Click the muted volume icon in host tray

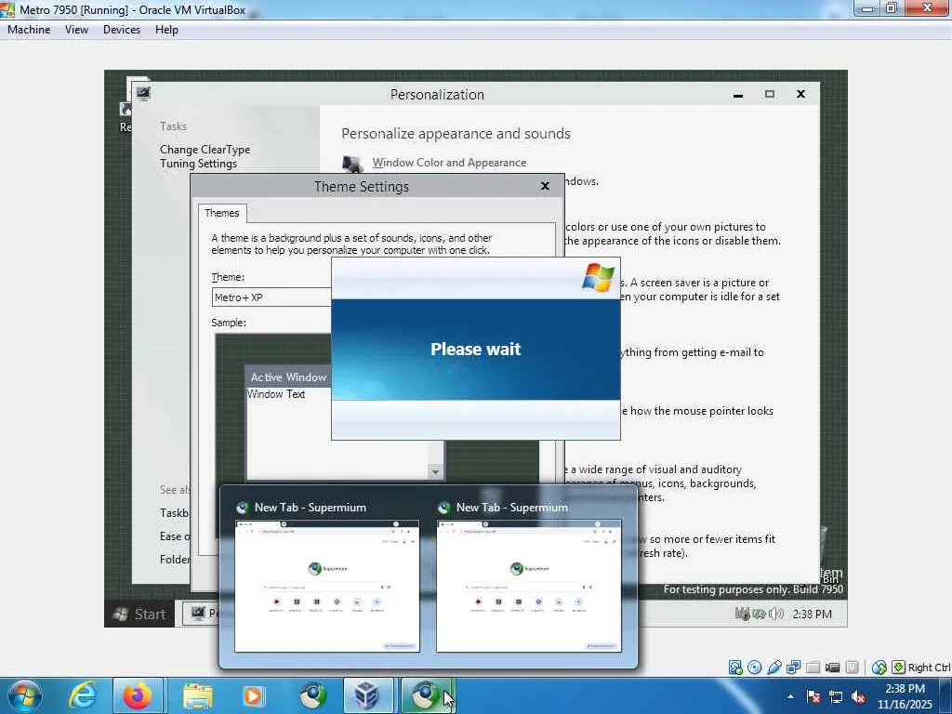[858, 696]
